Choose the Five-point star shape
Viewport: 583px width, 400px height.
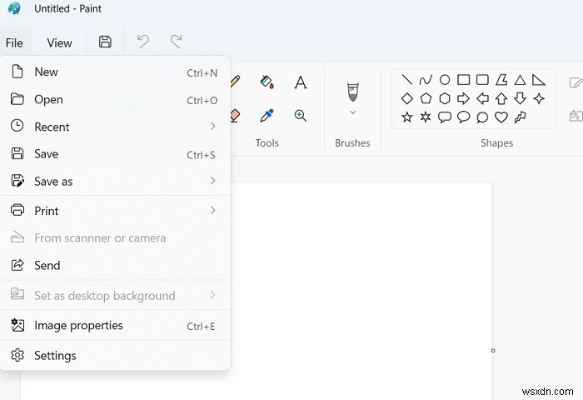pos(407,117)
